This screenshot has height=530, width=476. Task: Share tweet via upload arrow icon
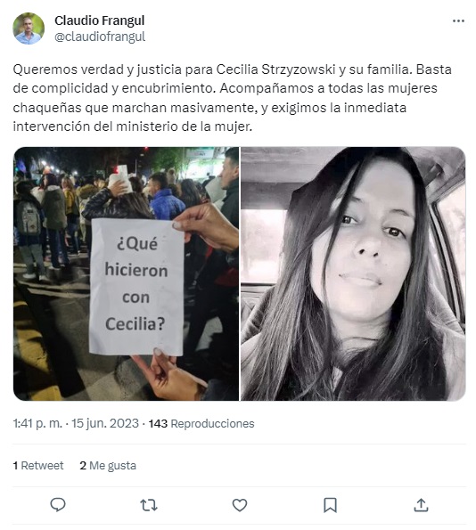pos(421,505)
